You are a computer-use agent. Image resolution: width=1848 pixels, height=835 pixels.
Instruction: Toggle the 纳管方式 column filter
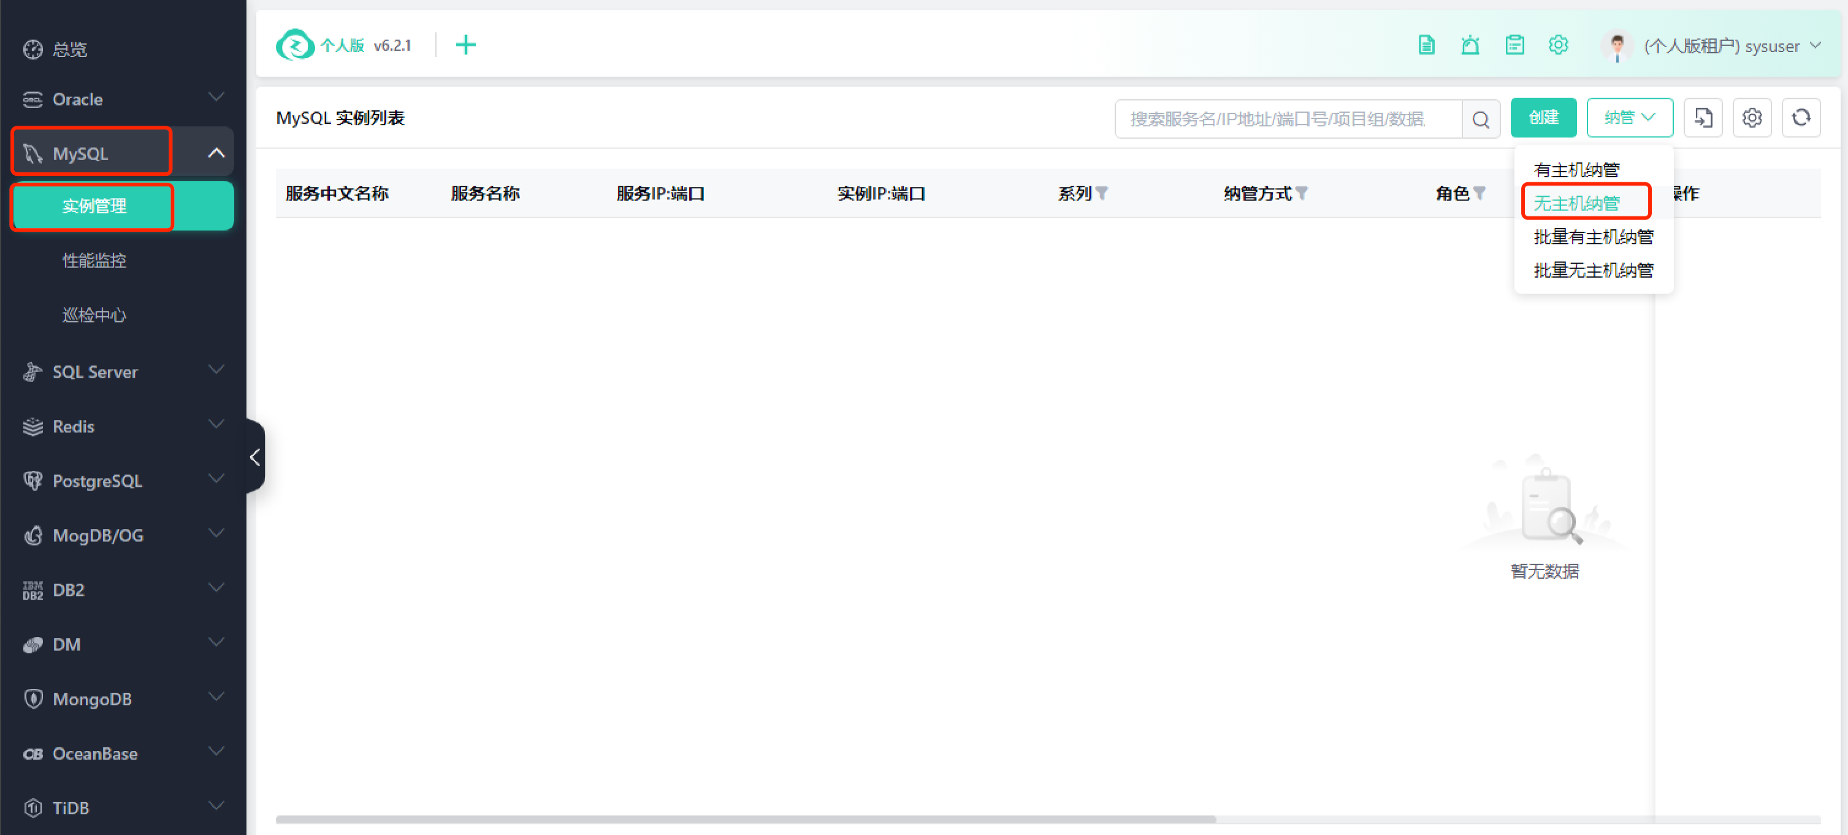pyautogui.click(x=1302, y=193)
